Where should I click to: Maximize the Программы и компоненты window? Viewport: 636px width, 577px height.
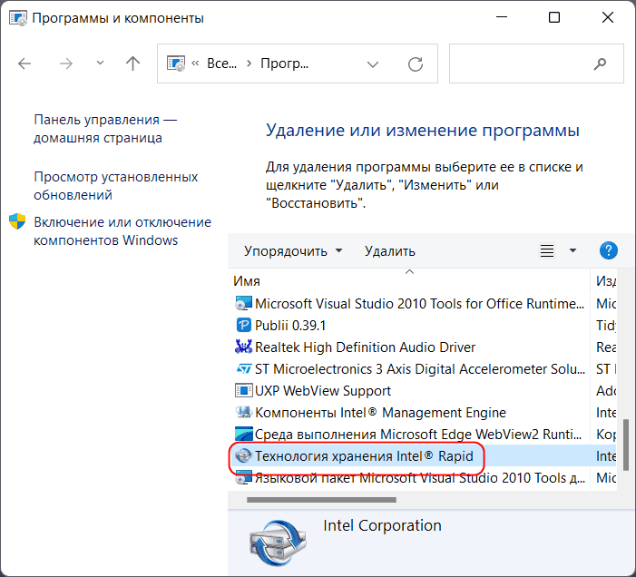554,17
